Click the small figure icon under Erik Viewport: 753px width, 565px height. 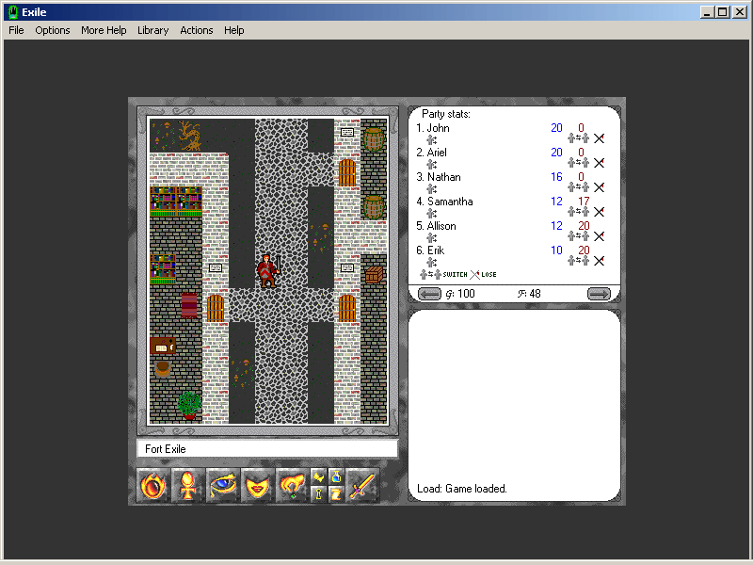[x=431, y=263]
